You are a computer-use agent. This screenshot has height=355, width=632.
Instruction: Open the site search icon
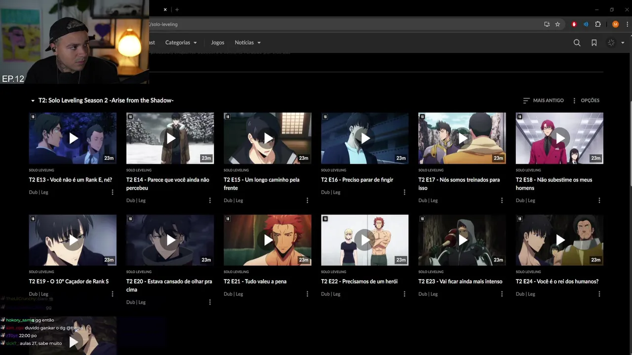[x=577, y=43]
